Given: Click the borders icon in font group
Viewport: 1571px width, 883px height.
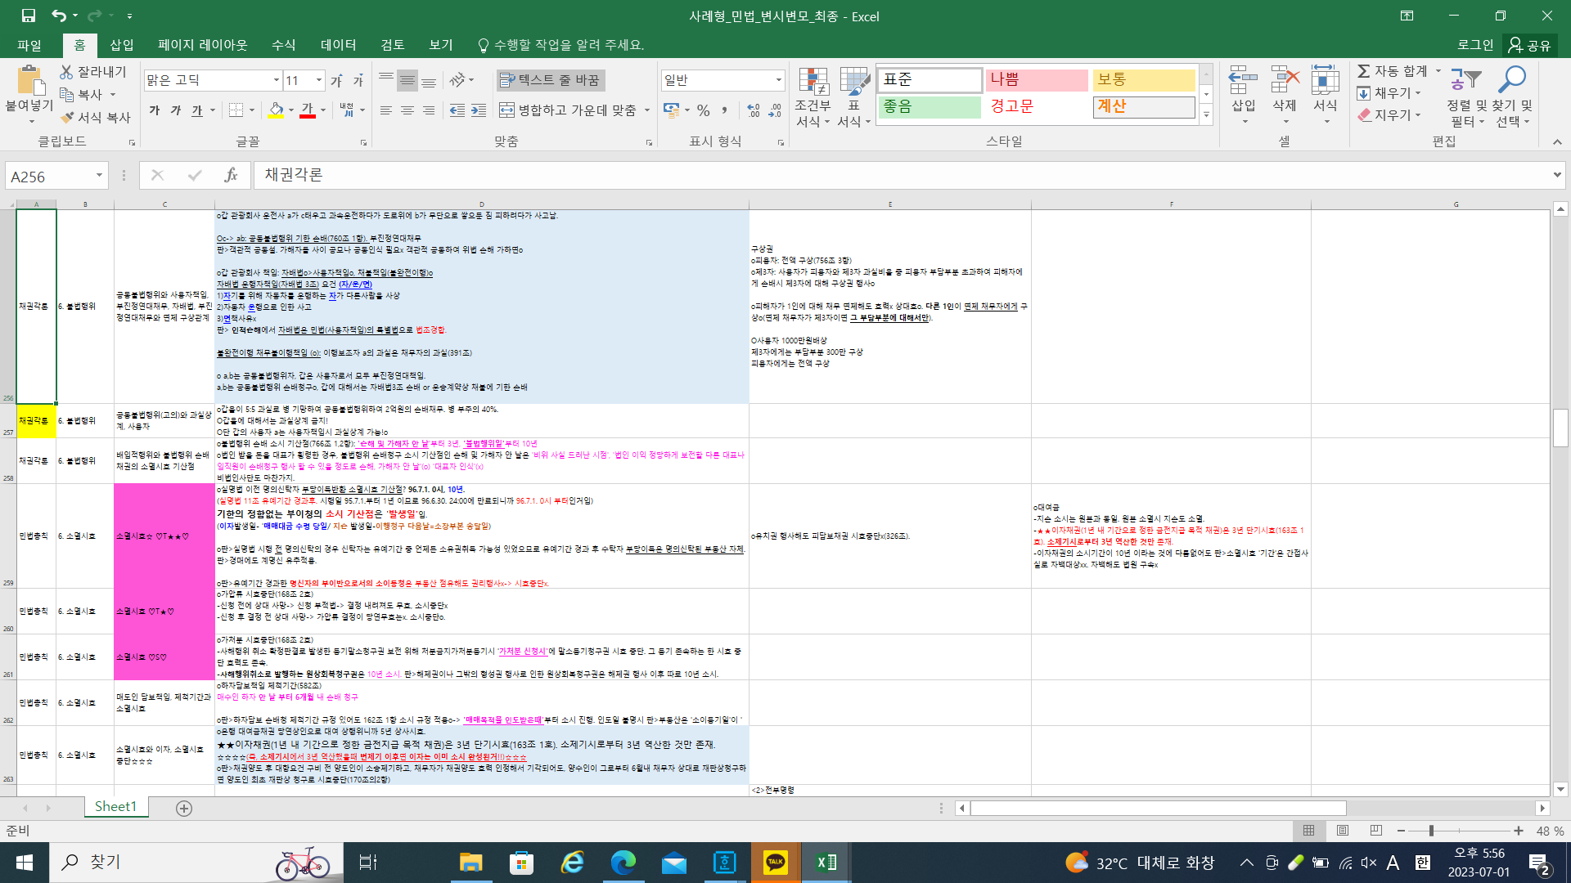Looking at the screenshot, I should tap(236, 110).
